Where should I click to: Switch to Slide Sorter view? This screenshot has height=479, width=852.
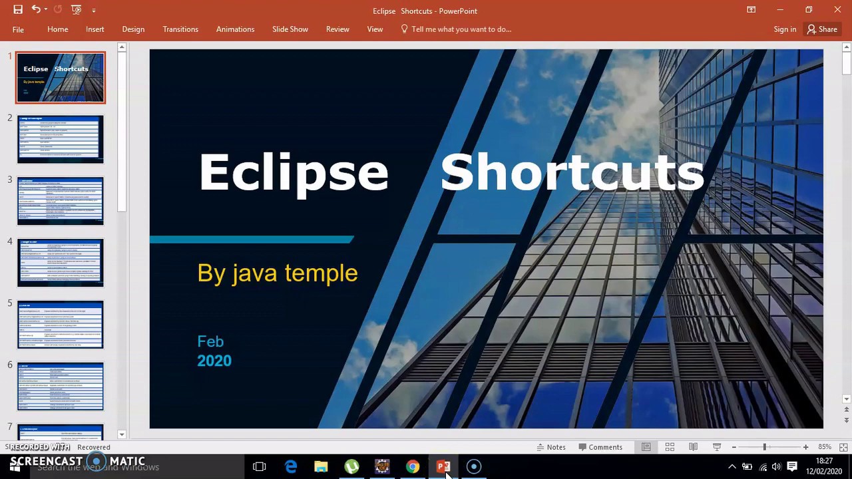tap(670, 447)
